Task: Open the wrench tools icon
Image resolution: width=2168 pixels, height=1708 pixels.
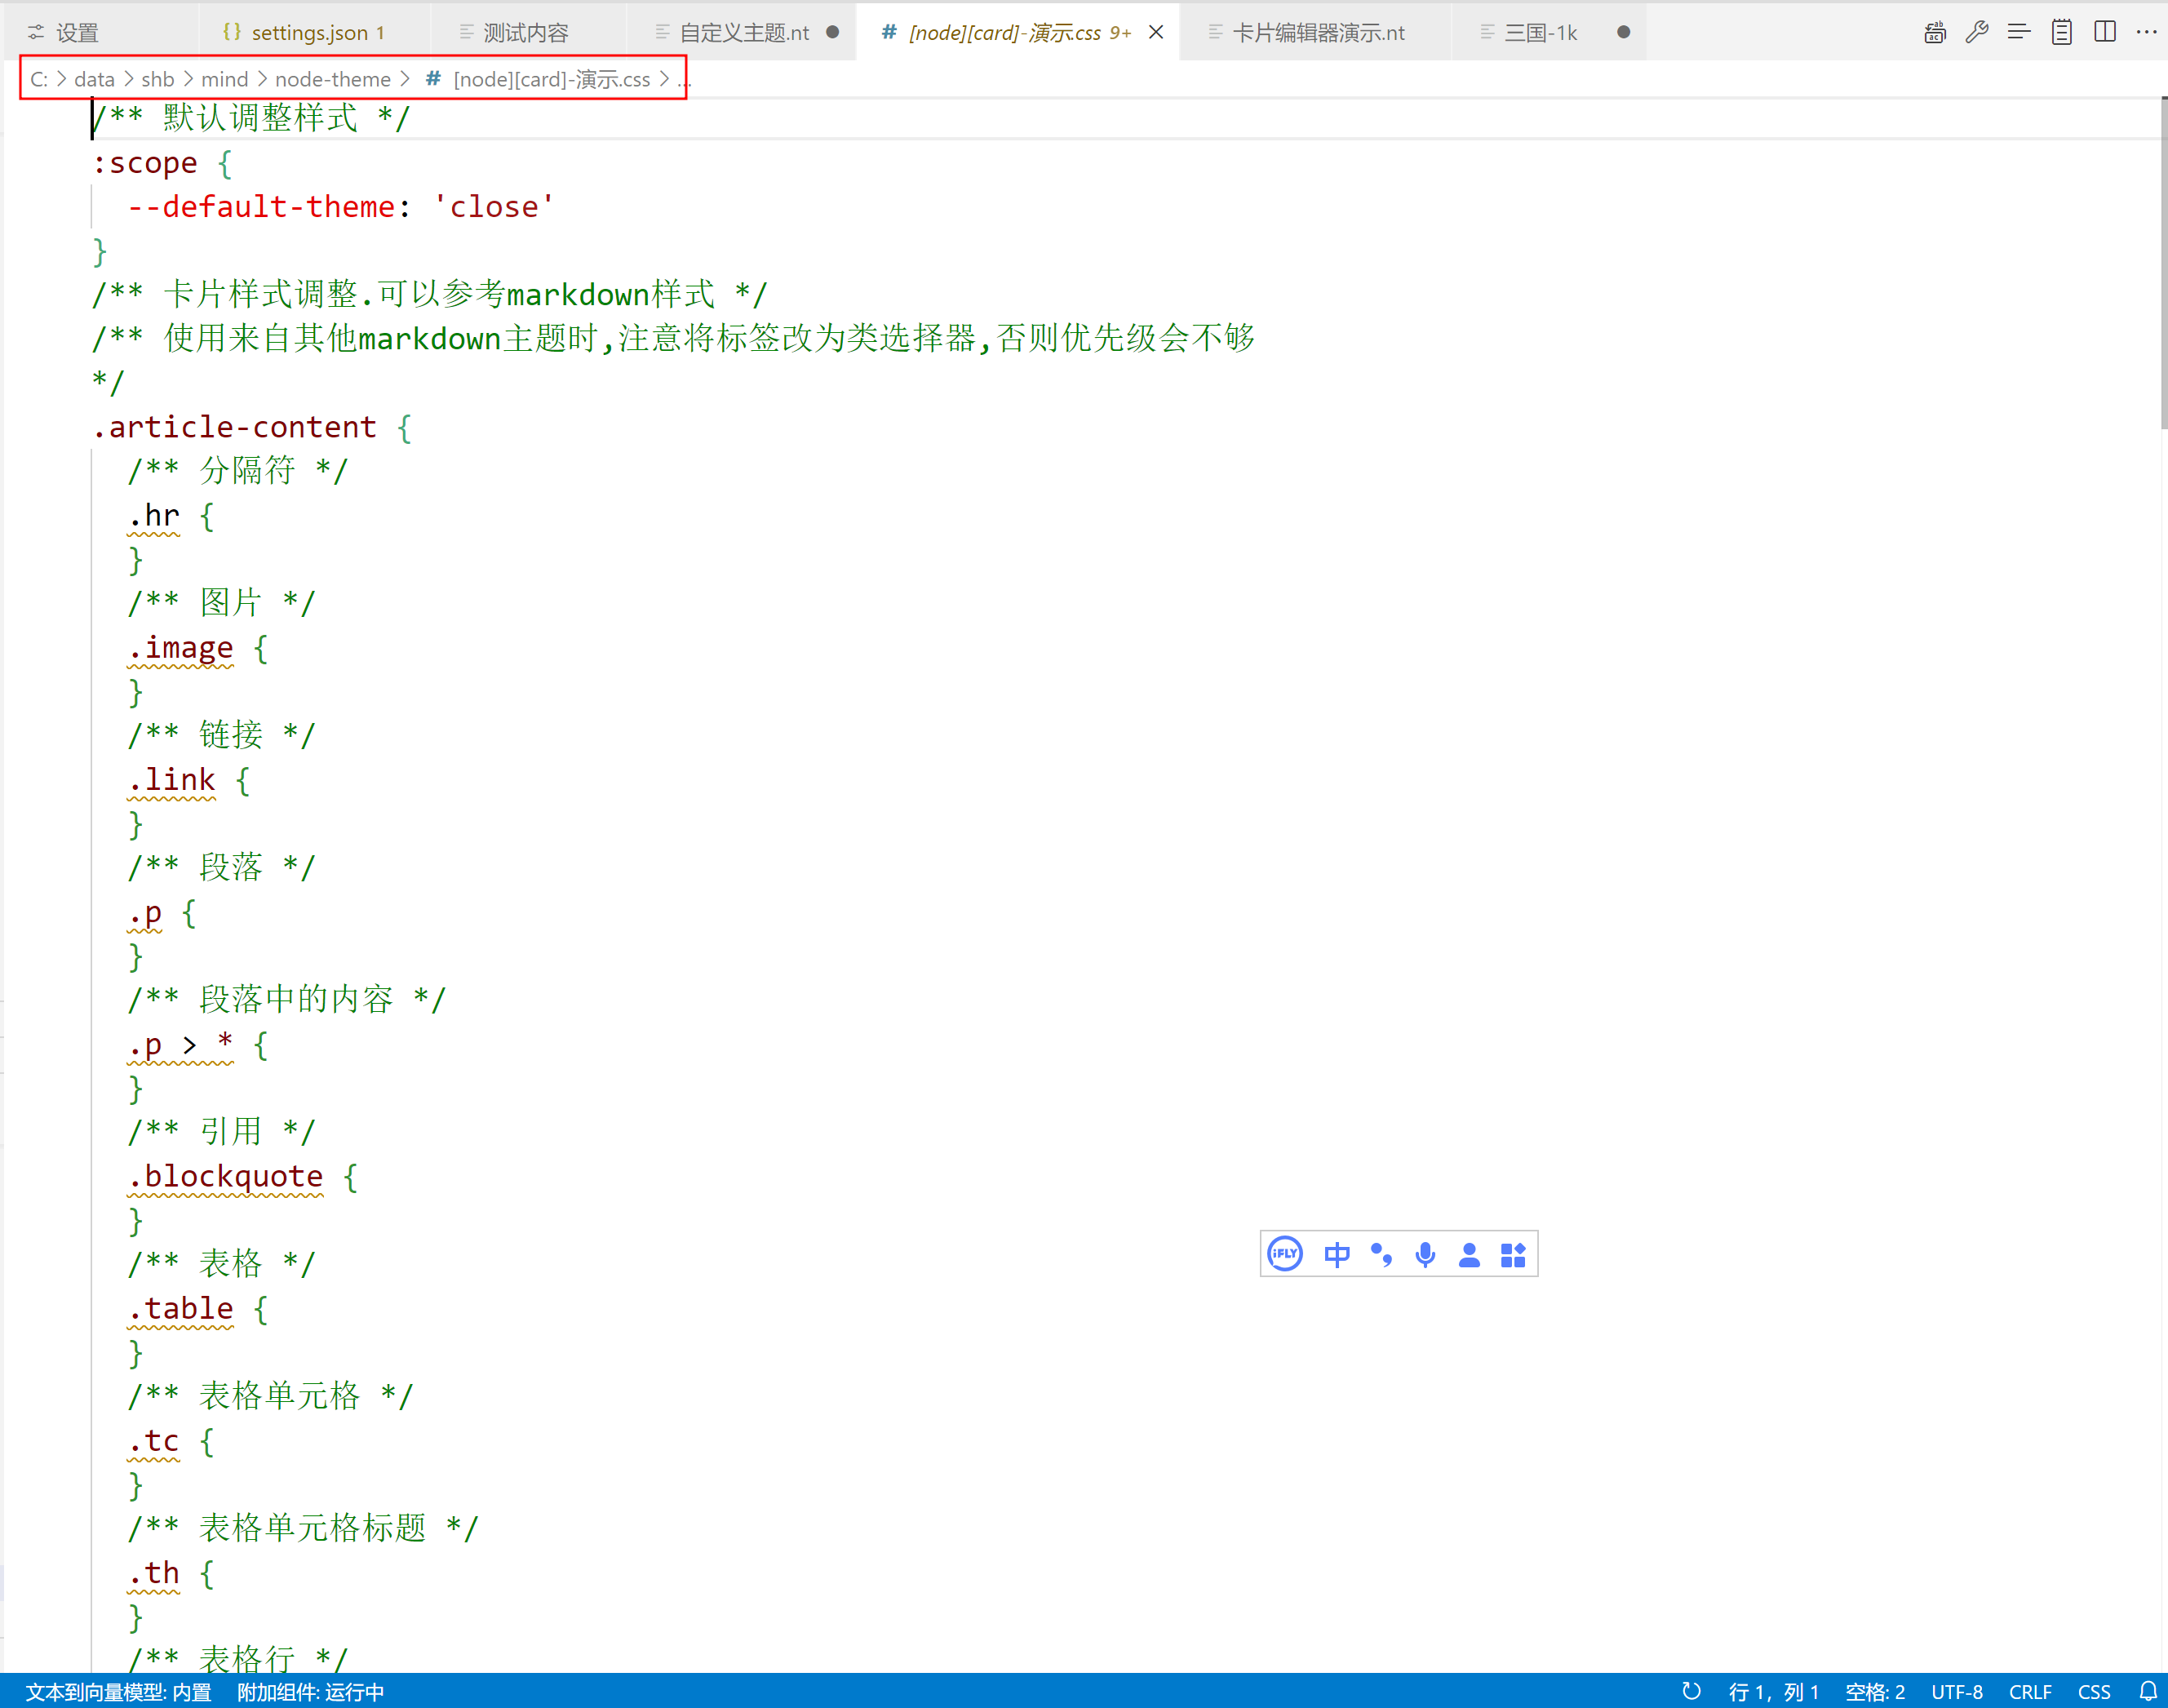Action: point(1976,32)
